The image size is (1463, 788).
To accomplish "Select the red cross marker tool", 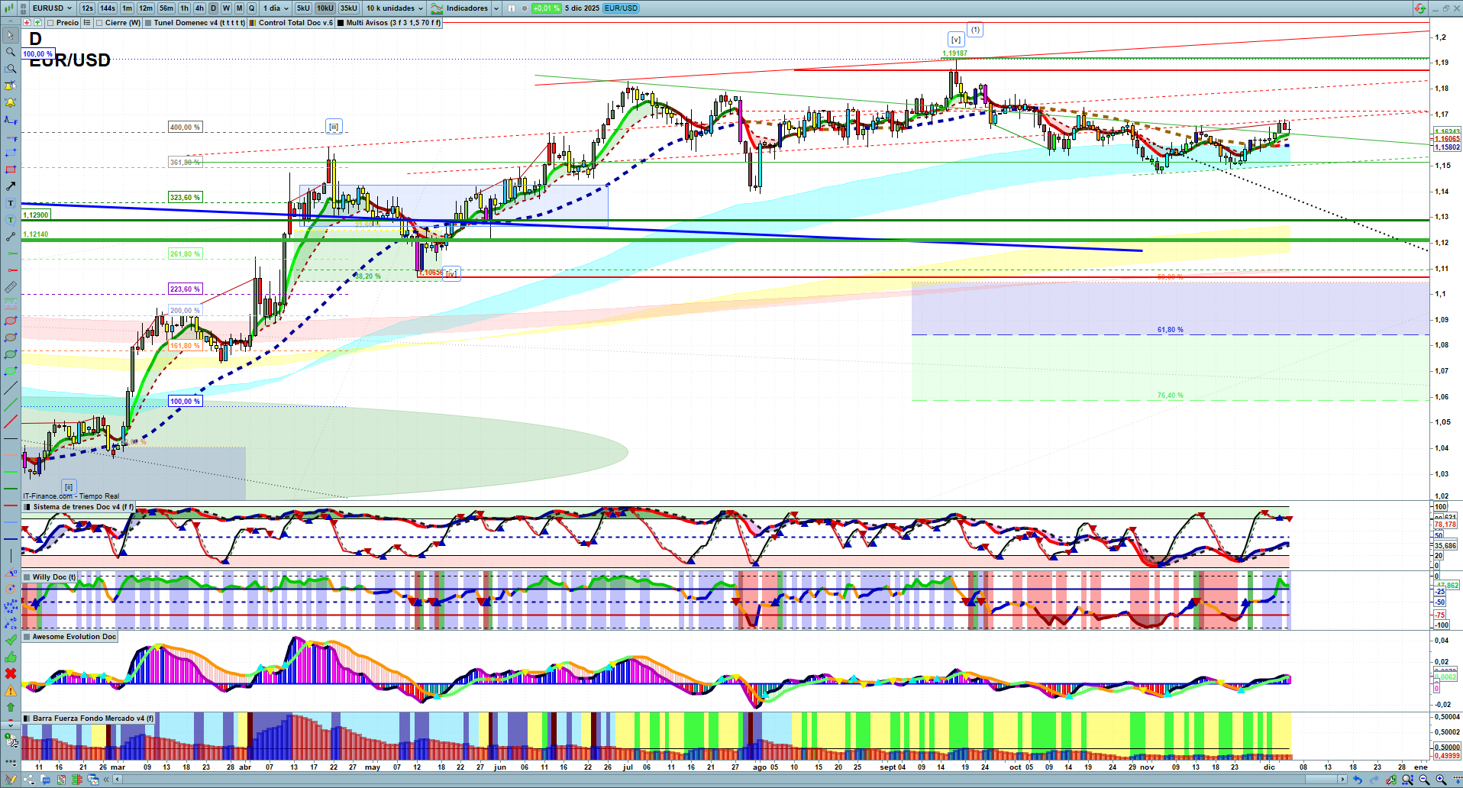I will (10, 673).
